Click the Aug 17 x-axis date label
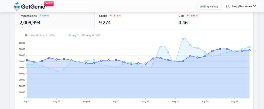The height and width of the screenshot is (109, 264). click(146, 102)
